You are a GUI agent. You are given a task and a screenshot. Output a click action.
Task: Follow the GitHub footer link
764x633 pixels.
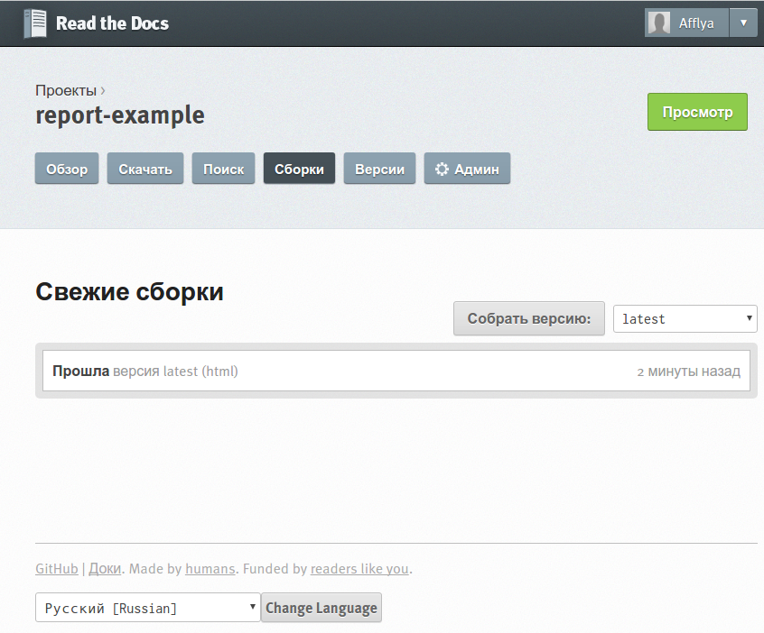57,568
